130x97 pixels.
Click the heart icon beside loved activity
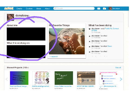89,29
